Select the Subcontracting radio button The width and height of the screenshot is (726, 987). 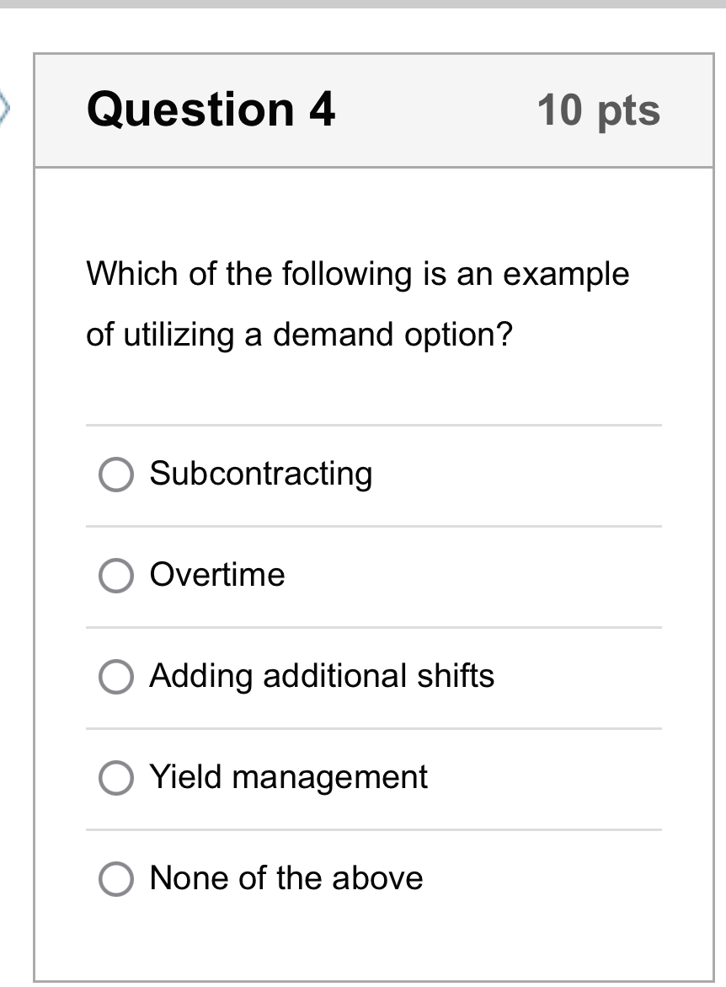pos(116,475)
